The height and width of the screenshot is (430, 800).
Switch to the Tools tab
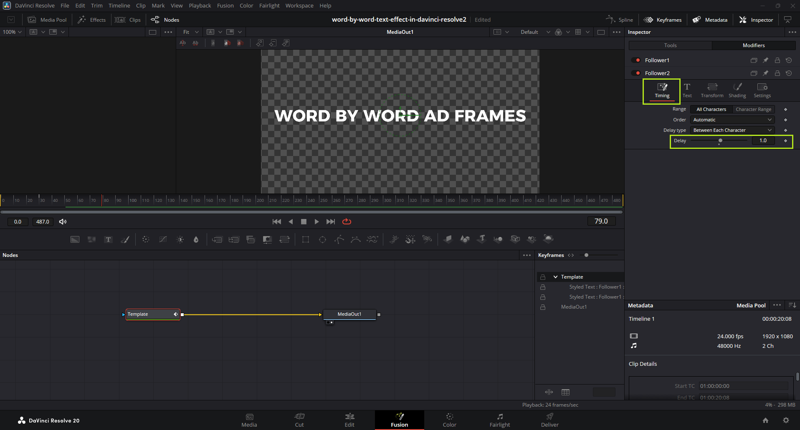point(670,45)
